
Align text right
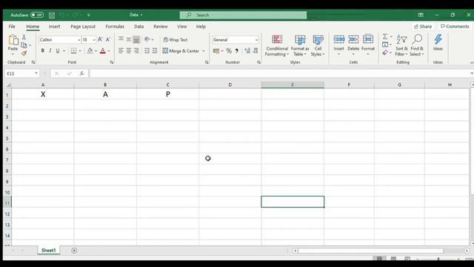point(136,51)
